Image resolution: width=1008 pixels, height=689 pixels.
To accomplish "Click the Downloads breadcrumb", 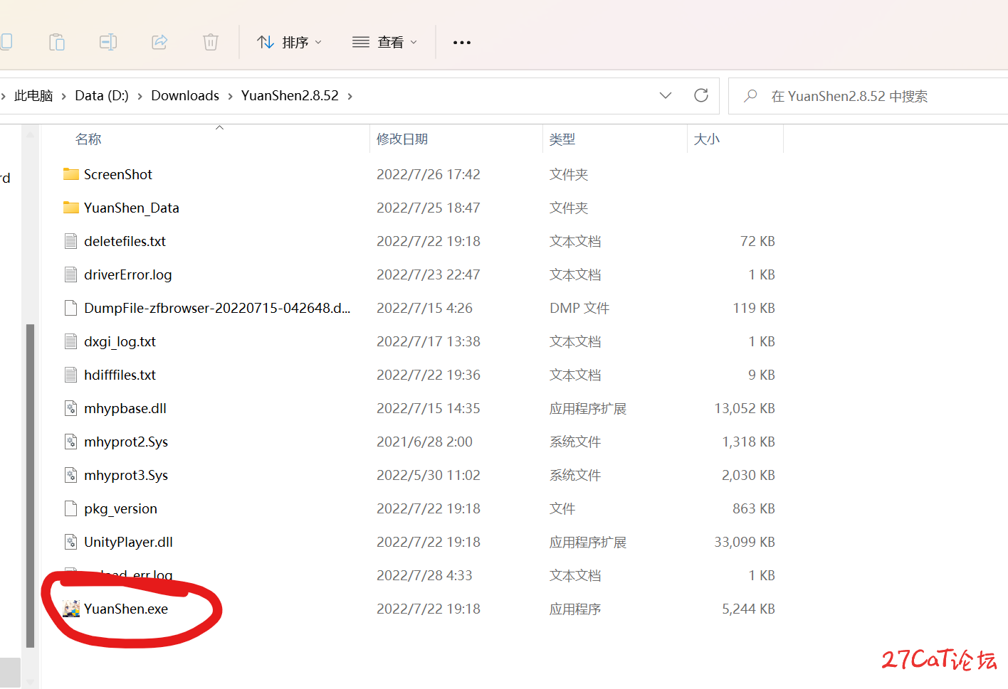I will 185,96.
